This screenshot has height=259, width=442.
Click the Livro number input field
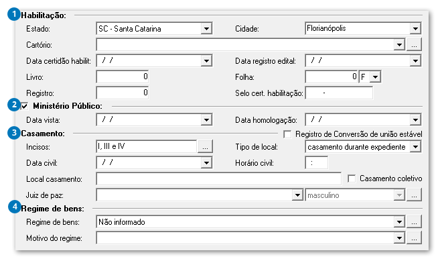click(123, 76)
